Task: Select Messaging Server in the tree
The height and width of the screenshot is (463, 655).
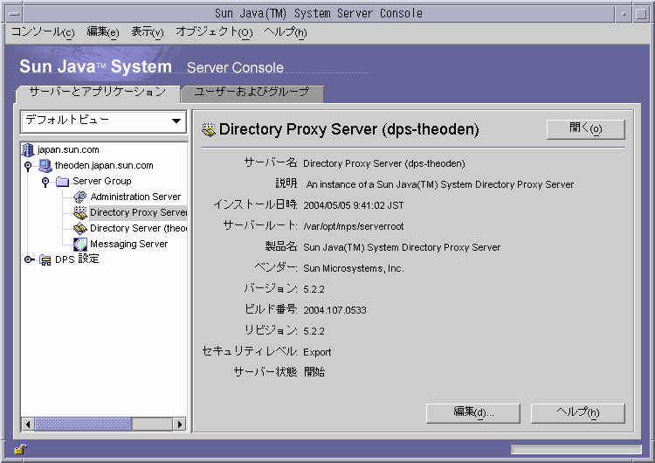Action: (x=128, y=244)
